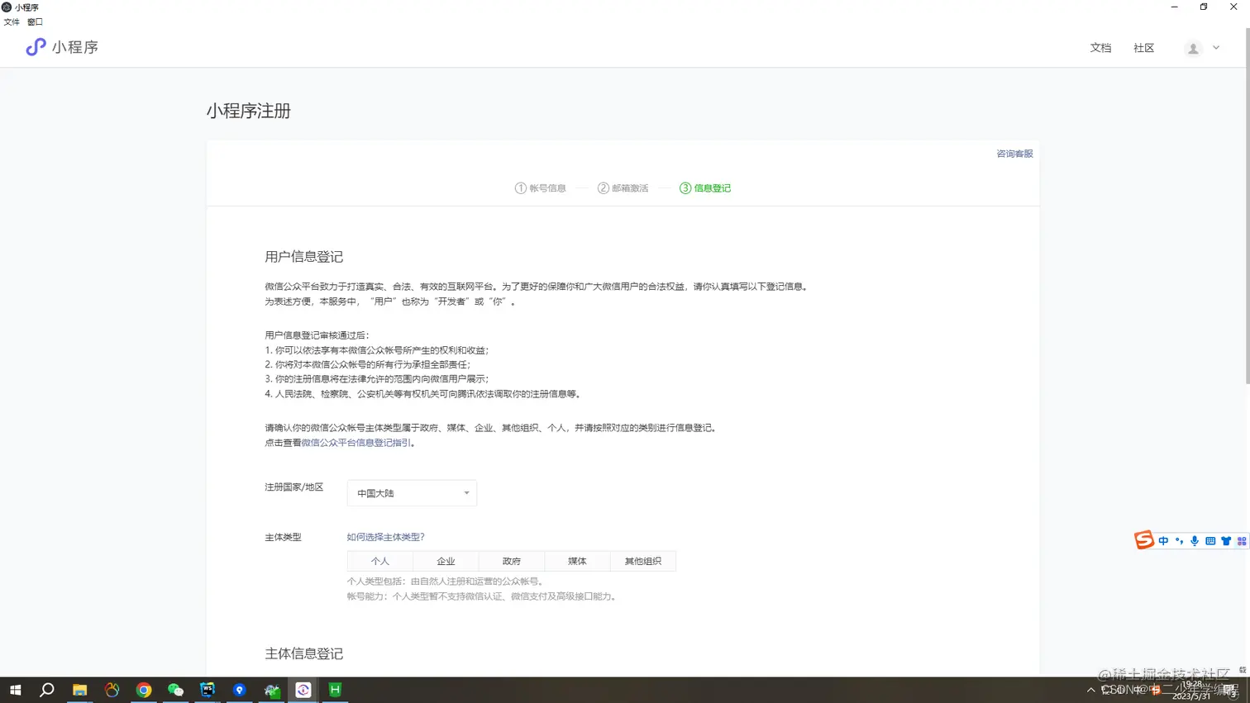Select step 2 邮箱激活
The width and height of the screenshot is (1250, 703).
pyautogui.click(x=623, y=188)
